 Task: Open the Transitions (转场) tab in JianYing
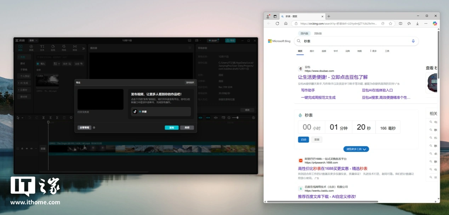point(75,47)
